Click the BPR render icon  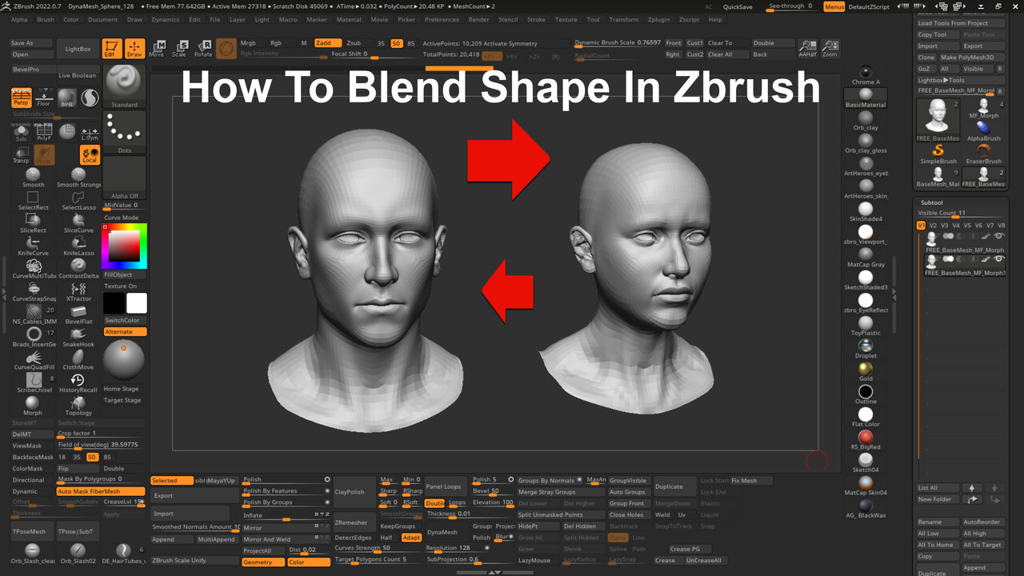[67, 98]
